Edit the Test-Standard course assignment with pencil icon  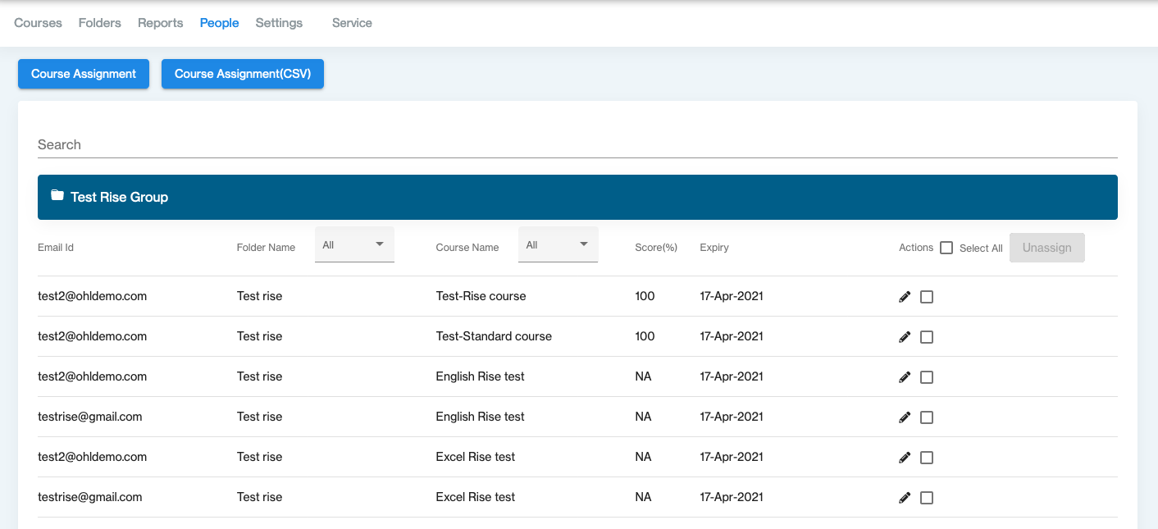(905, 337)
